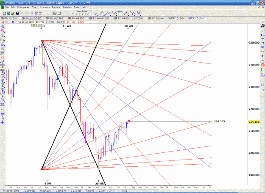Select the horizontal window split icon
This screenshot has width=265, height=193.
55,13
